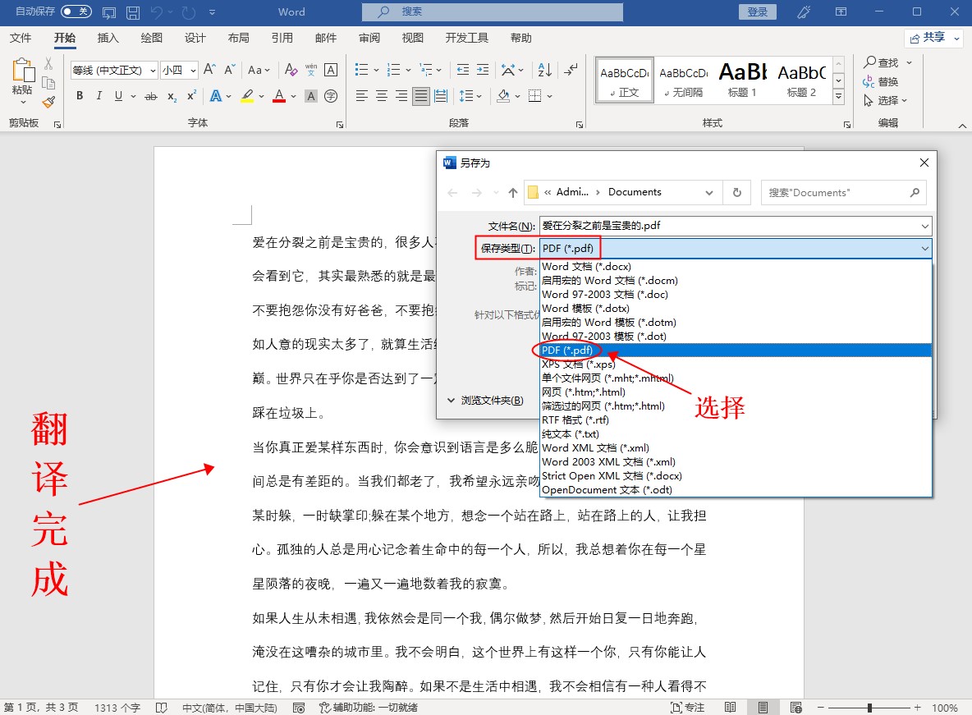Toggle Subscript formatting

pyautogui.click(x=172, y=96)
